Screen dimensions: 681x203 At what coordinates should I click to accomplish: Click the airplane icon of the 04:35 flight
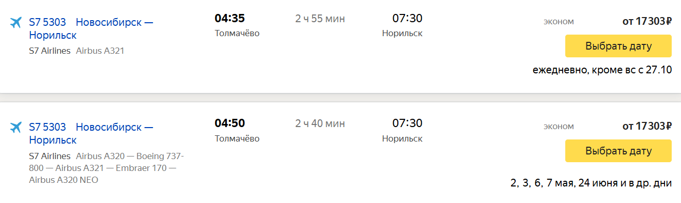[16, 23]
